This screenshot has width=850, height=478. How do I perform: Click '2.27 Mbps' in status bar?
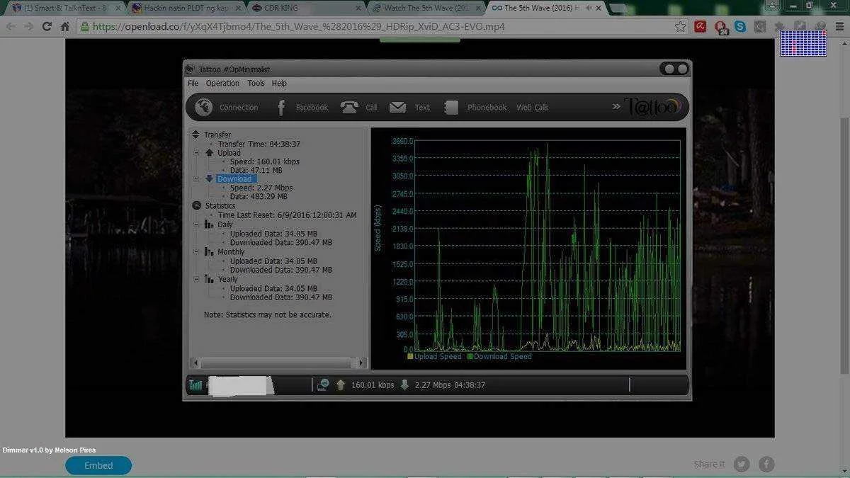click(x=432, y=385)
